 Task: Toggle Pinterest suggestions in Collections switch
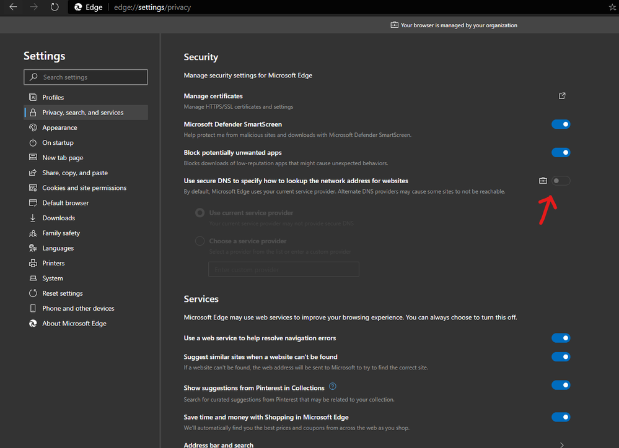[561, 385]
